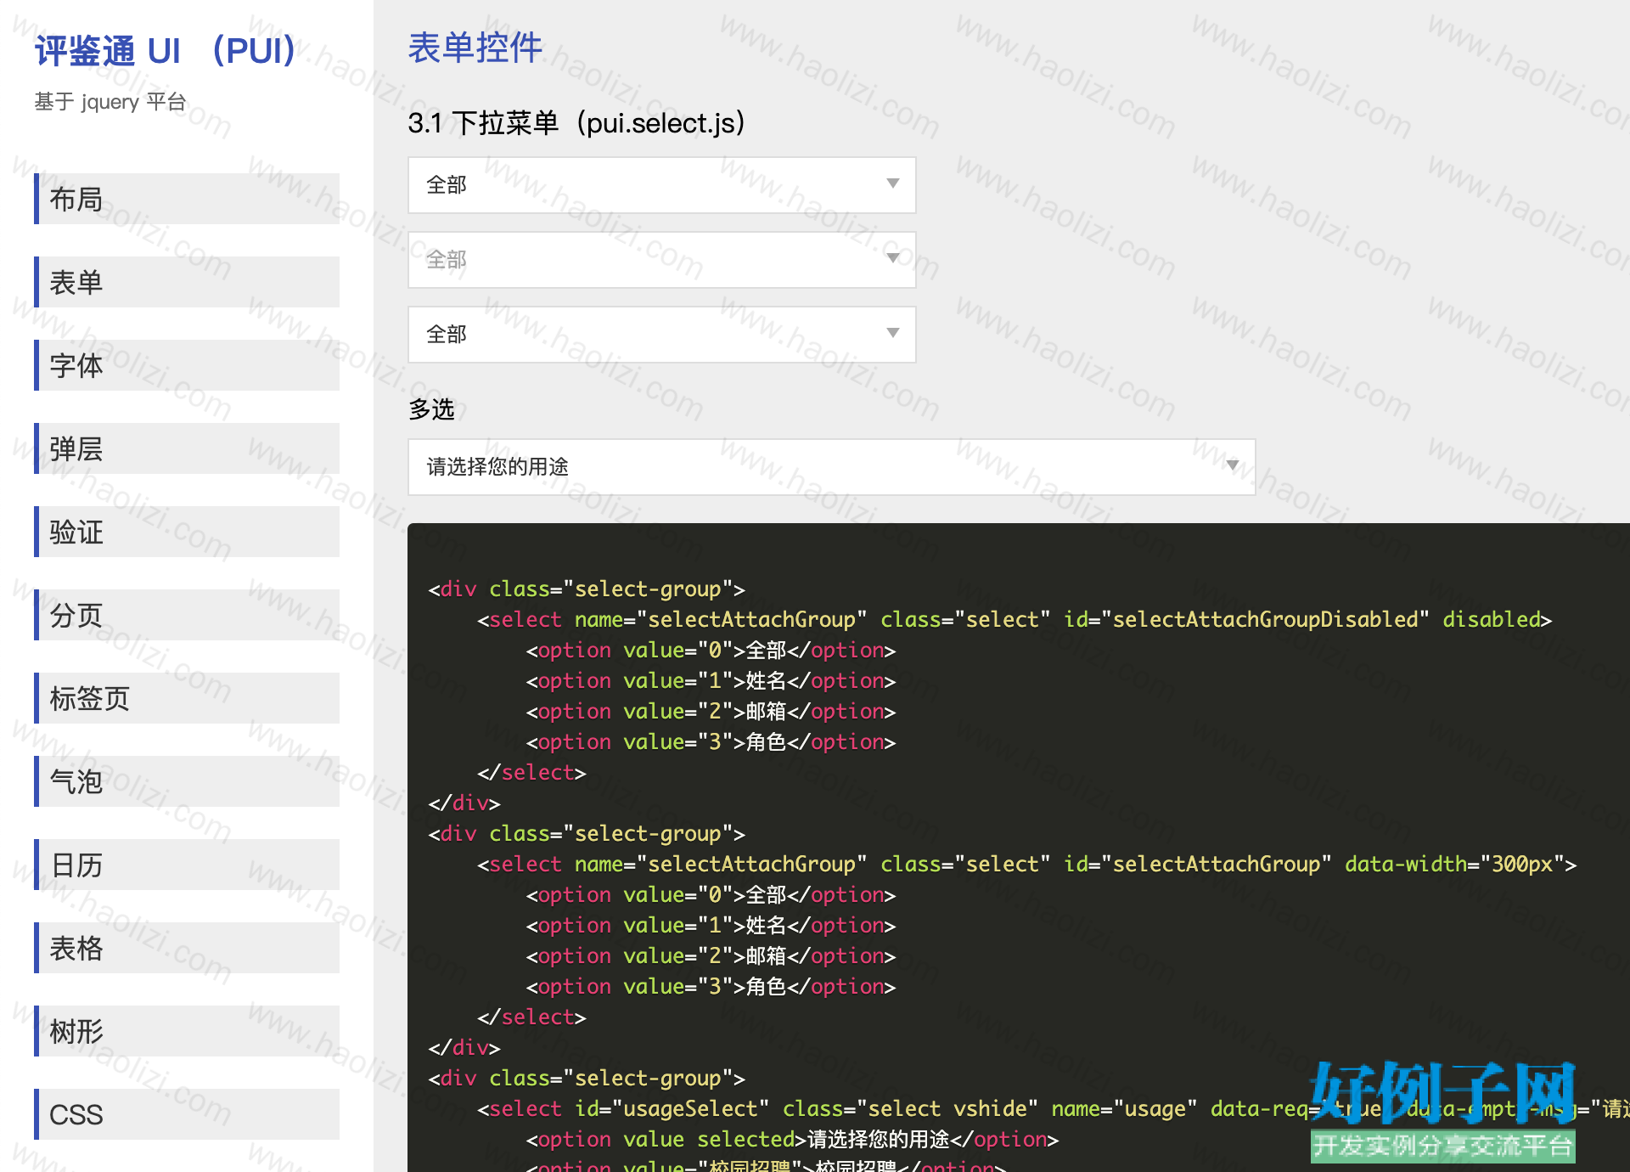
Task: Open the 表单 sidebar menu item
Action: tap(187, 282)
